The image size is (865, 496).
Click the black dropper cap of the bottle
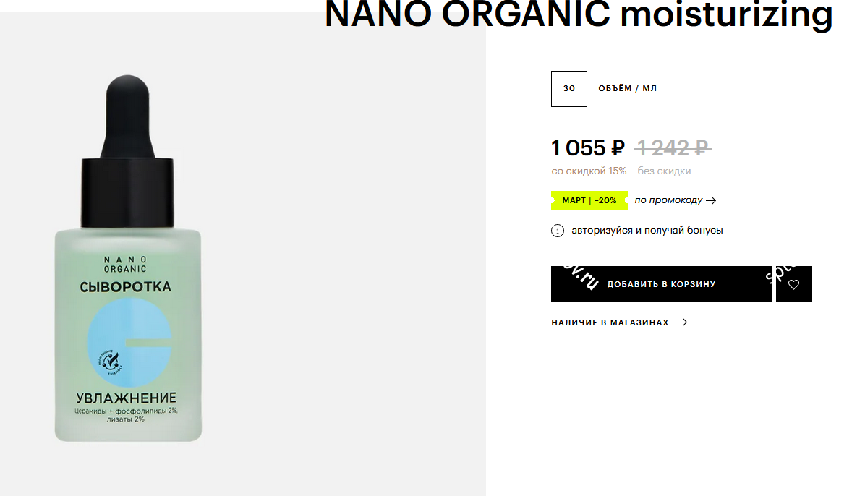[127, 152]
